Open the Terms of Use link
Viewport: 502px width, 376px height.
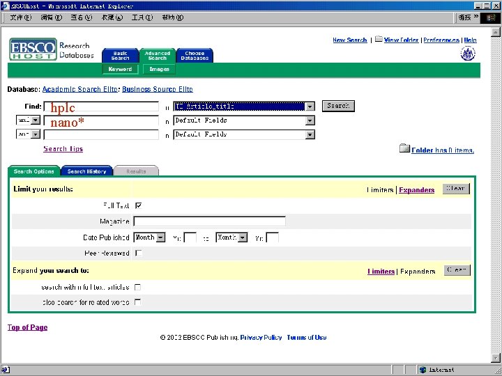pos(307,337)
